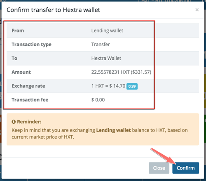Click the dialog title Confirm transfer to Hextra wallet
Screen dimensions: 206x181
point(54,10)
